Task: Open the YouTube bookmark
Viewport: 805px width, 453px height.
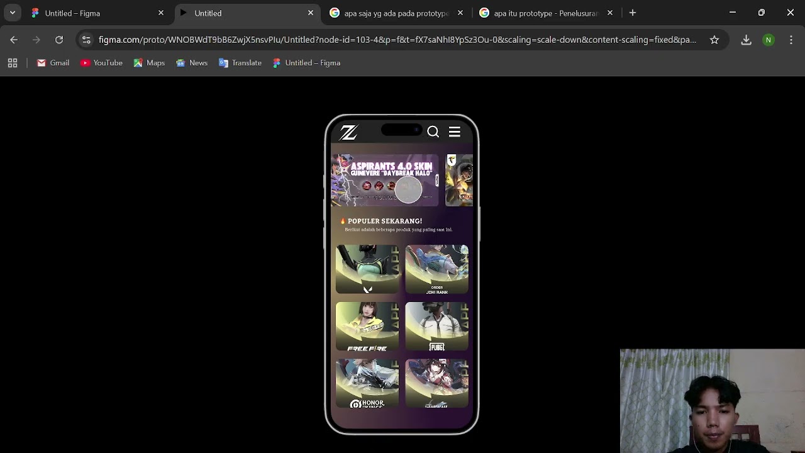Action: pos(101,63)
